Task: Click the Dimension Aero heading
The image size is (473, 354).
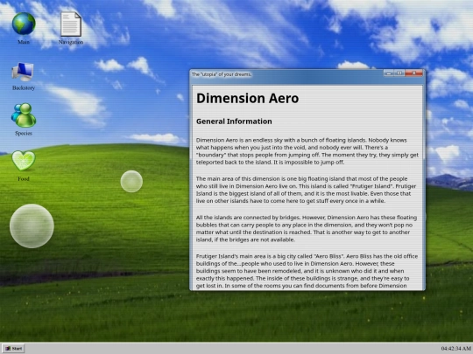Action: pos(247,99)
